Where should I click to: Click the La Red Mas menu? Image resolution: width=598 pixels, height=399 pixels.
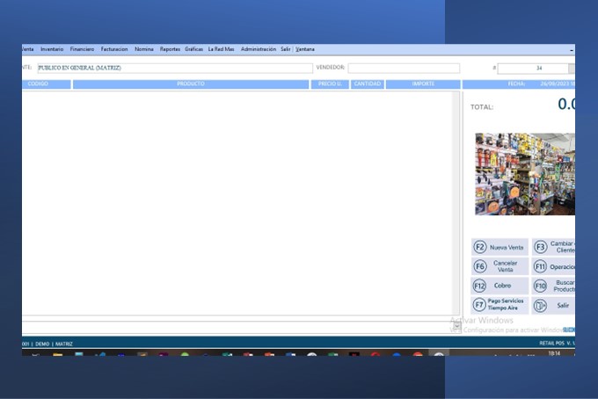221,49
